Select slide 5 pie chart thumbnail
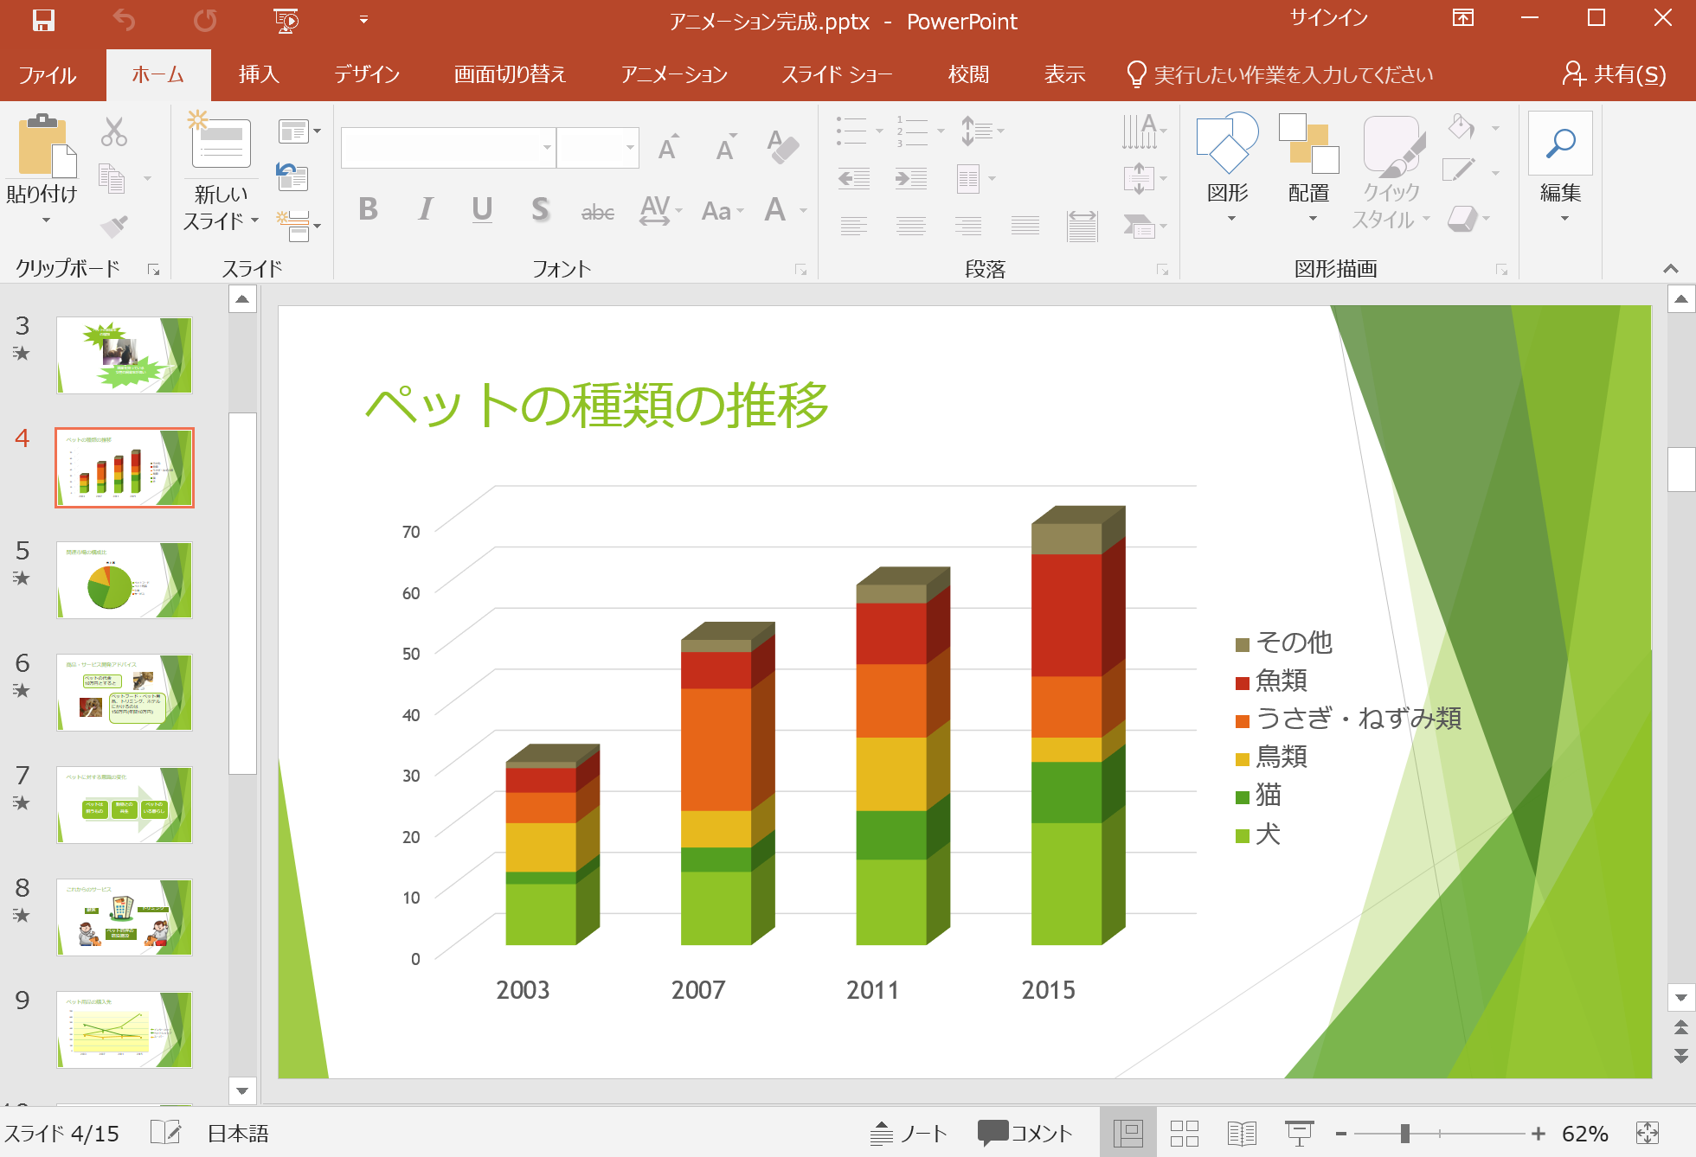 tap(125, 580)
